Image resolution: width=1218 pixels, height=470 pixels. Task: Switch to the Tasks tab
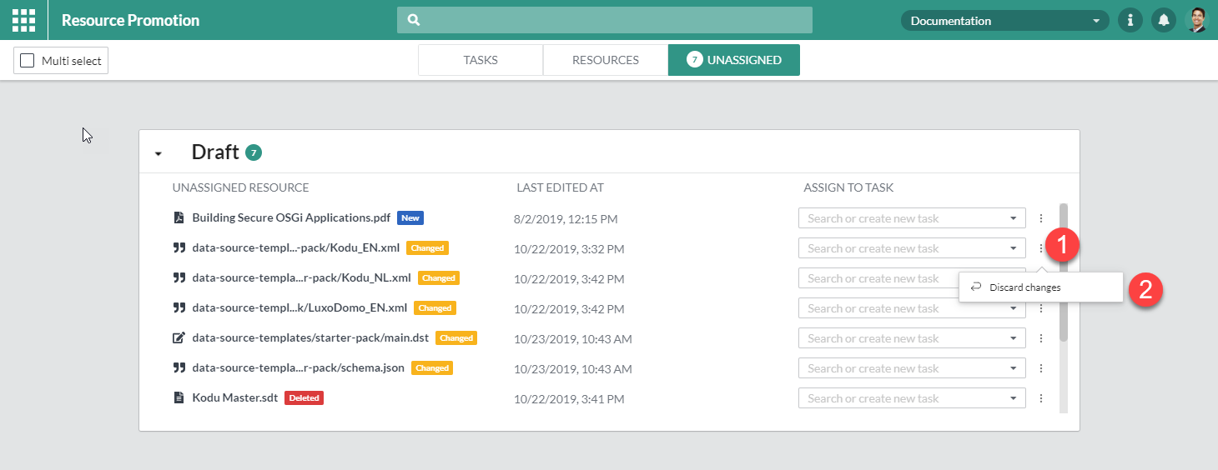(481, 60)
